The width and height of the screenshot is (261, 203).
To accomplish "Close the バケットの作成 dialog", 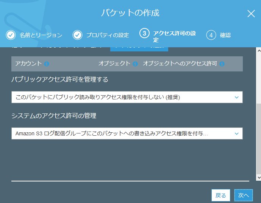I will coord(251,14).
